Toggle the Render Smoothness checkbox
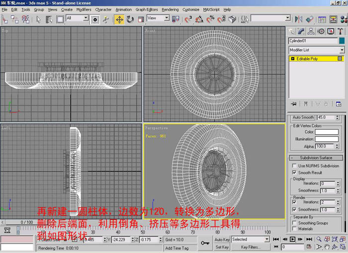Image resolution: width=348 pixels, height=253 pixels. tap(294, 209)
